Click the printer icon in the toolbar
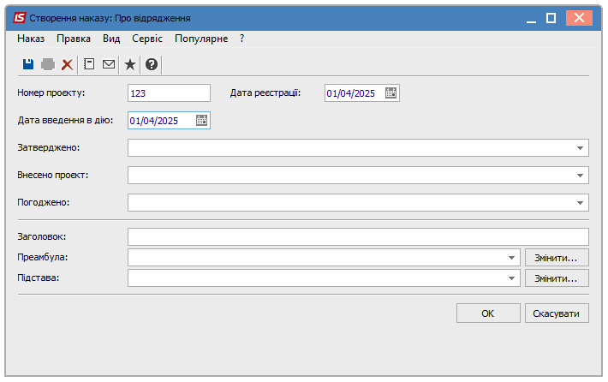This screenshot has height=382, width=608. pos(48,64)
